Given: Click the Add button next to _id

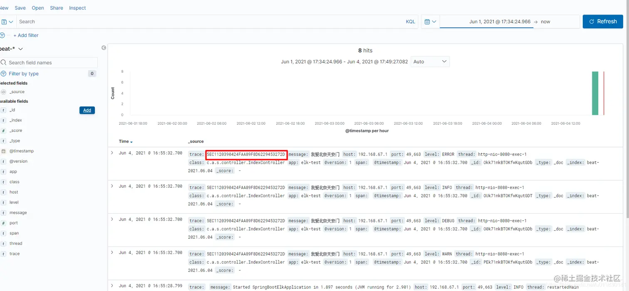Looking at the screenshot, I should pyautogui.click(x=87, y=110).
